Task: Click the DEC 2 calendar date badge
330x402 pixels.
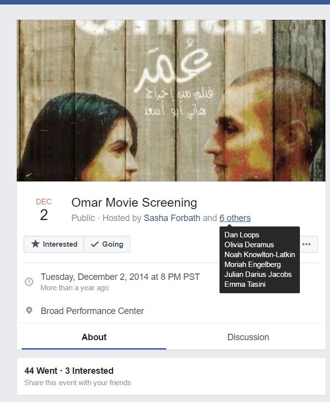Action: click(43, 208)
